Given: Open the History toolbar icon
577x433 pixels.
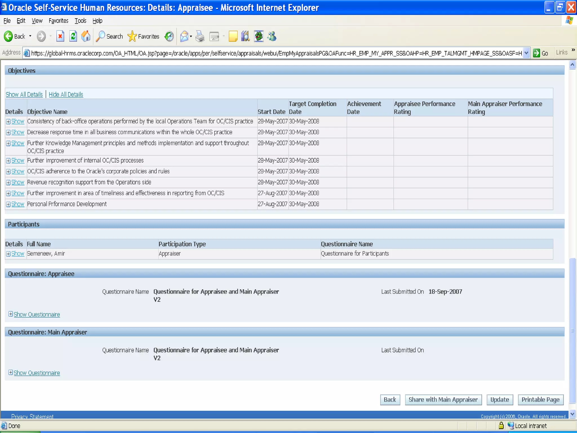Looking at the screenshot, I should tap(169, 36).
